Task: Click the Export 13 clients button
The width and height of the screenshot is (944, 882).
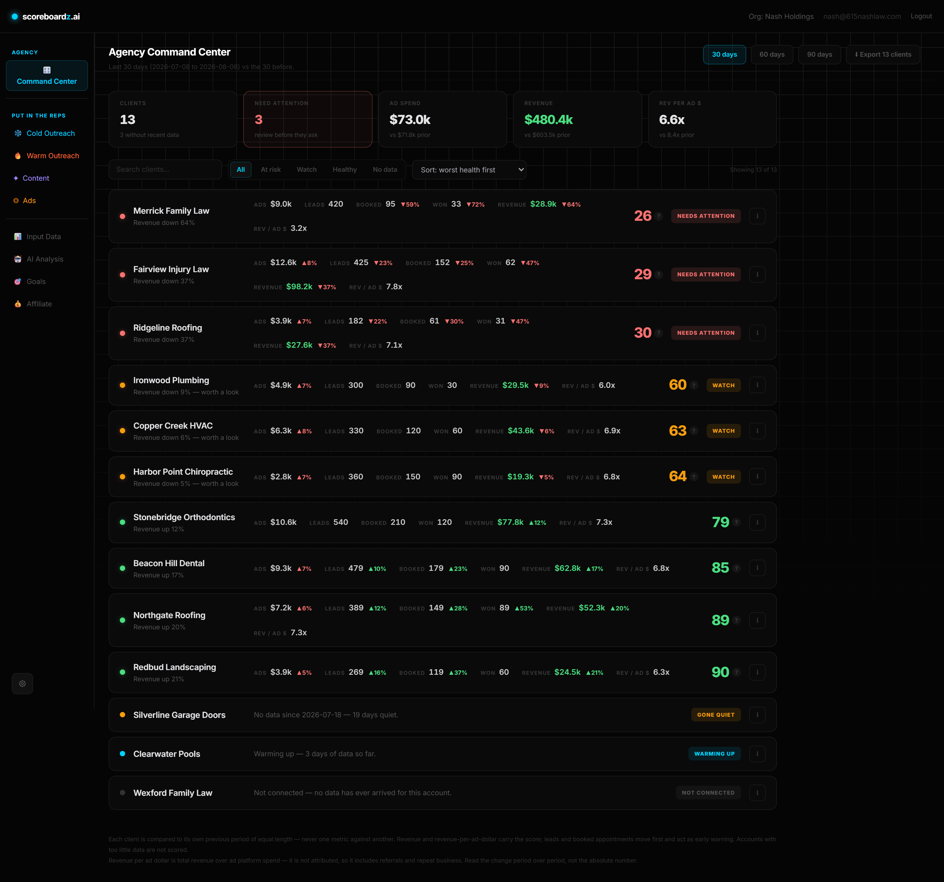Action: point(883,55)
